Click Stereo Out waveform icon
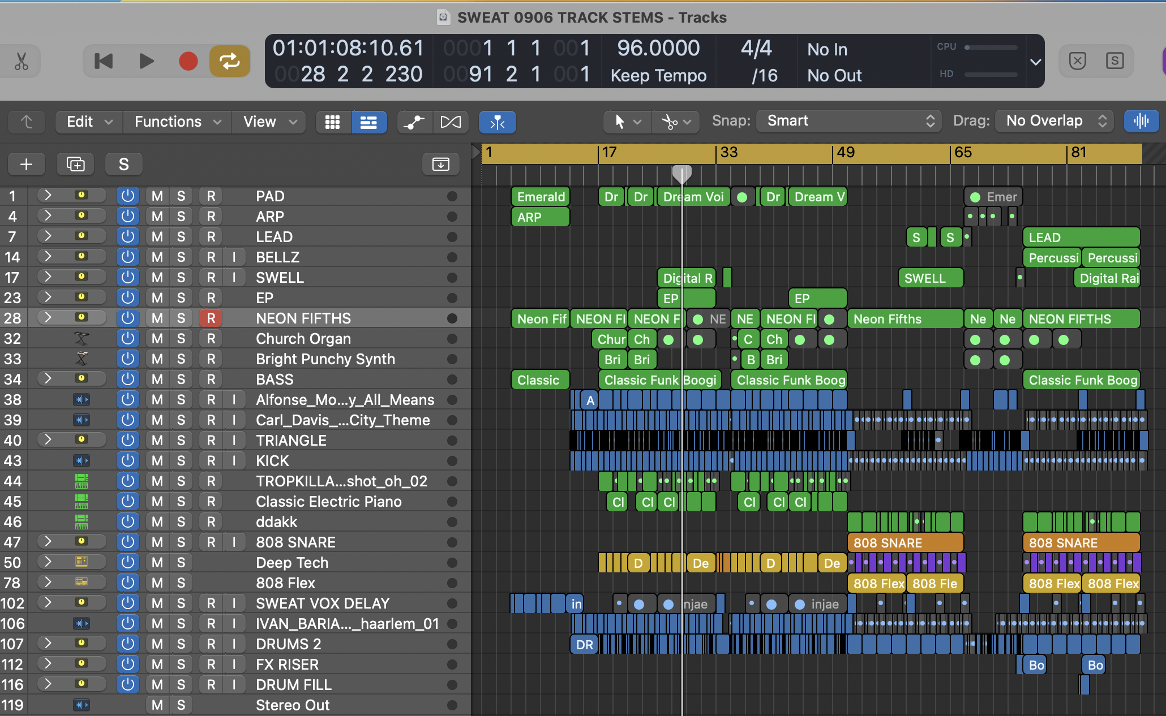Screen dimensions: 1166x716 tap(82, 705)
